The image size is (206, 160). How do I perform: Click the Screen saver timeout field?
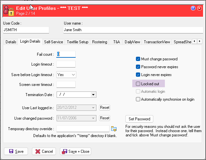[66, 85]
